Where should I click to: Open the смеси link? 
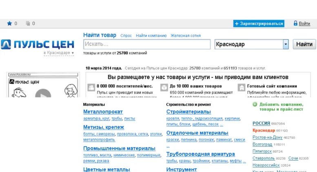coord(239,139)
